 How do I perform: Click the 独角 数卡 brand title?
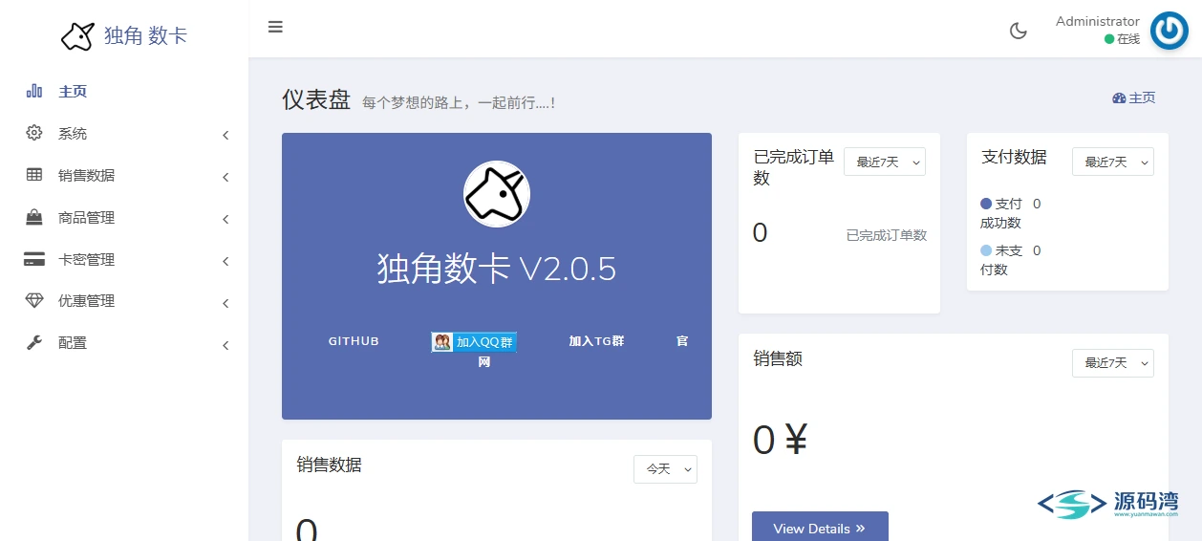[x=146, y=36]
